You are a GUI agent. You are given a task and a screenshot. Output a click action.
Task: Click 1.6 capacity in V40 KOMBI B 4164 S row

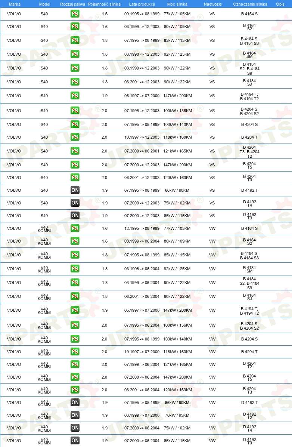[x=105, y=228]
